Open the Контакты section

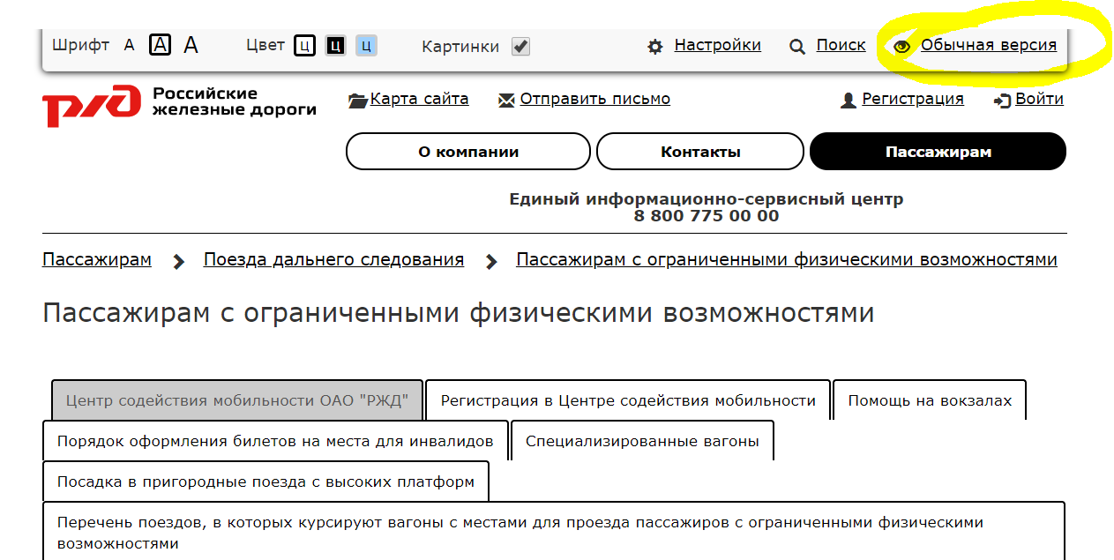coord(700,152)
